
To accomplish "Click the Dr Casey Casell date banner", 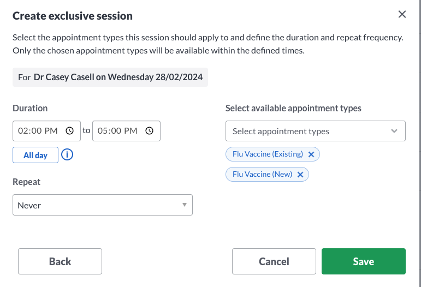I will point(110,77).
